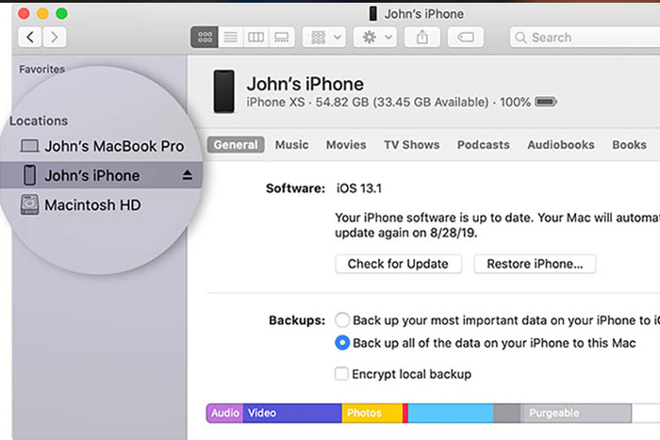The image size is (660, 440).
Task: Switch to the Podcasts tab
Action: coord(483,145)
